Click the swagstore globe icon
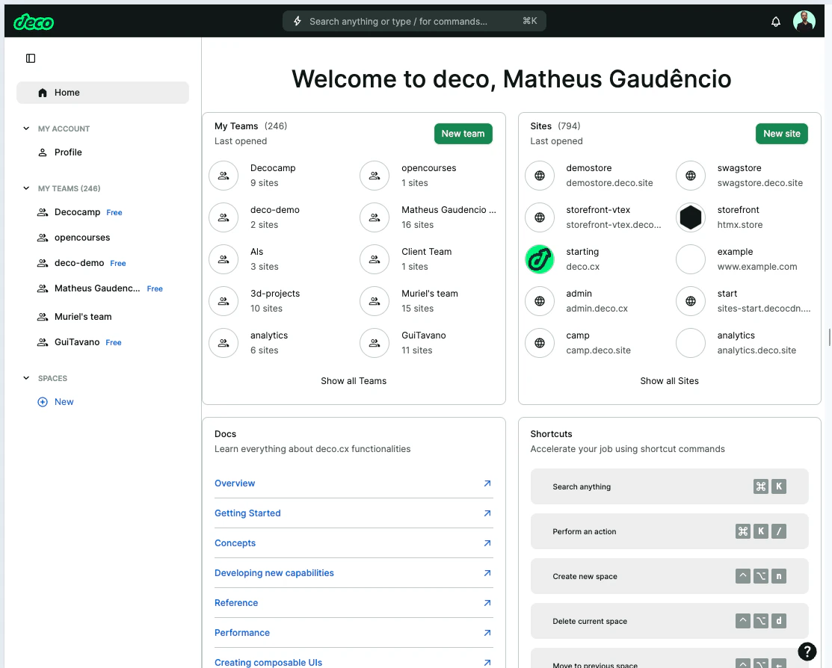The width and height of the screenshot is (832, 668). 690,176
